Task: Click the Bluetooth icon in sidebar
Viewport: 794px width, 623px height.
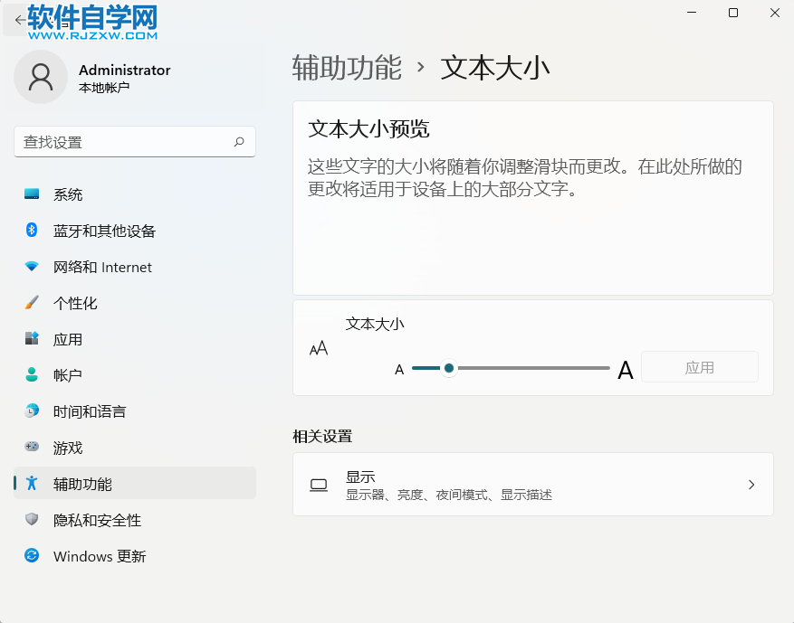Action: coord(32,231)
